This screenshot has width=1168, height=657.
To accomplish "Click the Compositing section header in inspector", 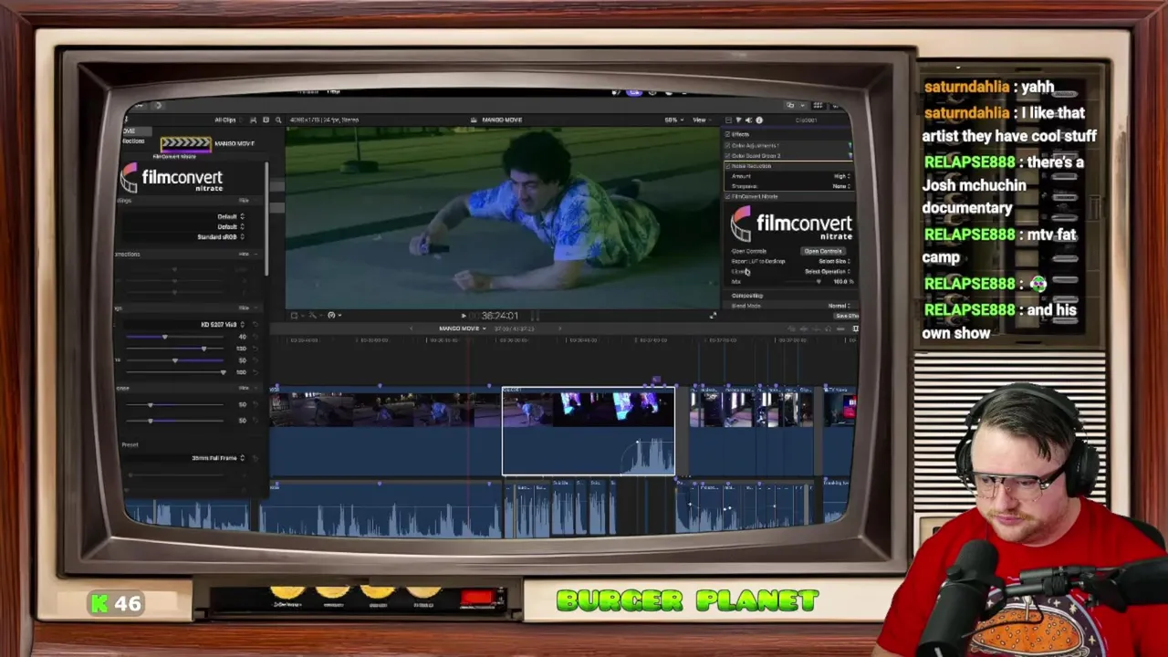I will point(747,296).
